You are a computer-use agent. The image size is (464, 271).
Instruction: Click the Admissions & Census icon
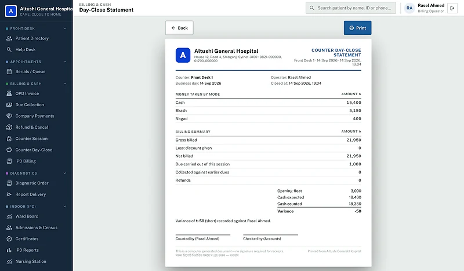[x=9, y=227]
